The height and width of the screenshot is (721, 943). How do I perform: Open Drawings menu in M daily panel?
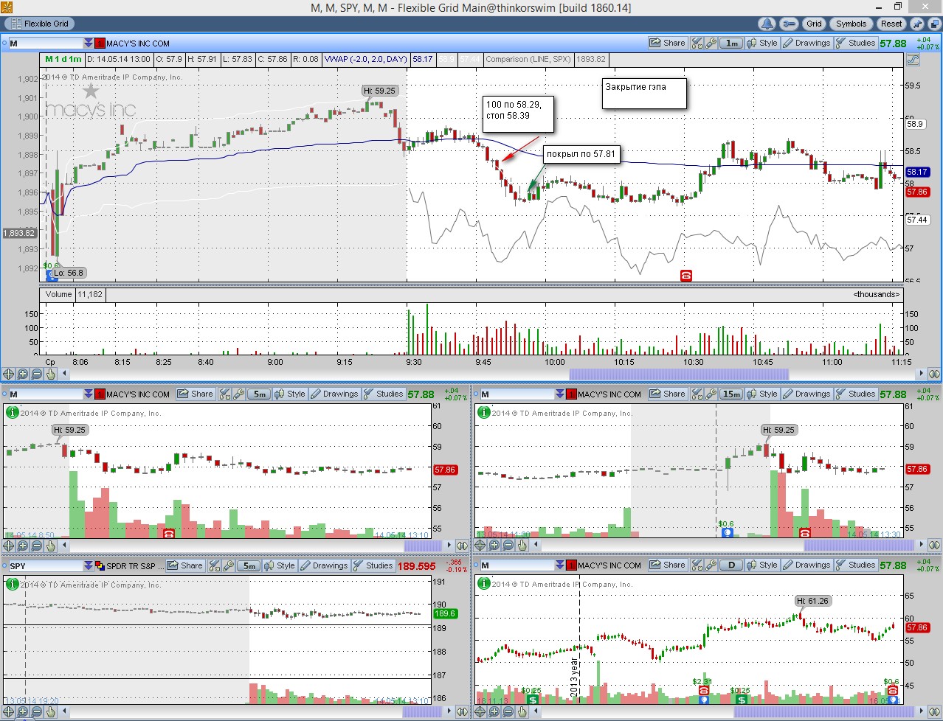(806, 565)
